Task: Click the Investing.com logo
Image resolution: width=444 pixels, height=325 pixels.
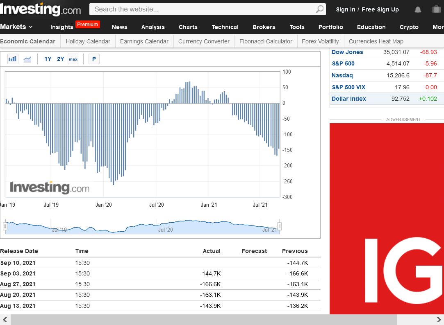Action: [41, 9]
